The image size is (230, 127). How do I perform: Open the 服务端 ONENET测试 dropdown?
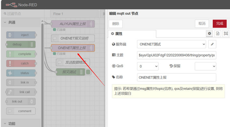coord(172,44)
